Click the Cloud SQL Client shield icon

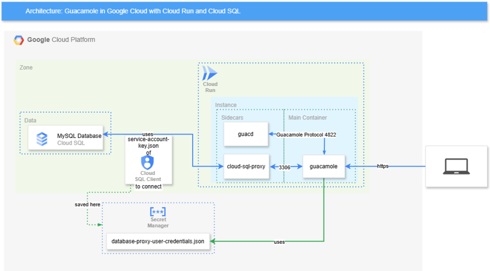click(x=147, y=163)
